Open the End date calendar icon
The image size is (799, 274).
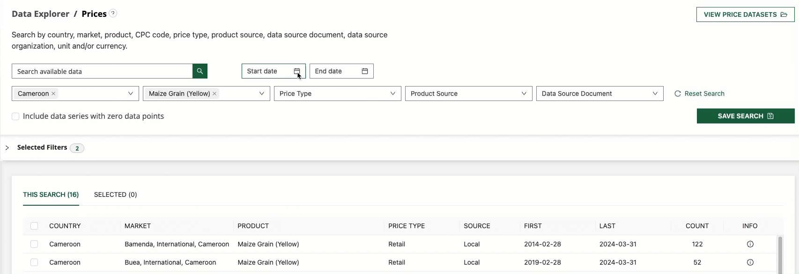pos(365,71)
